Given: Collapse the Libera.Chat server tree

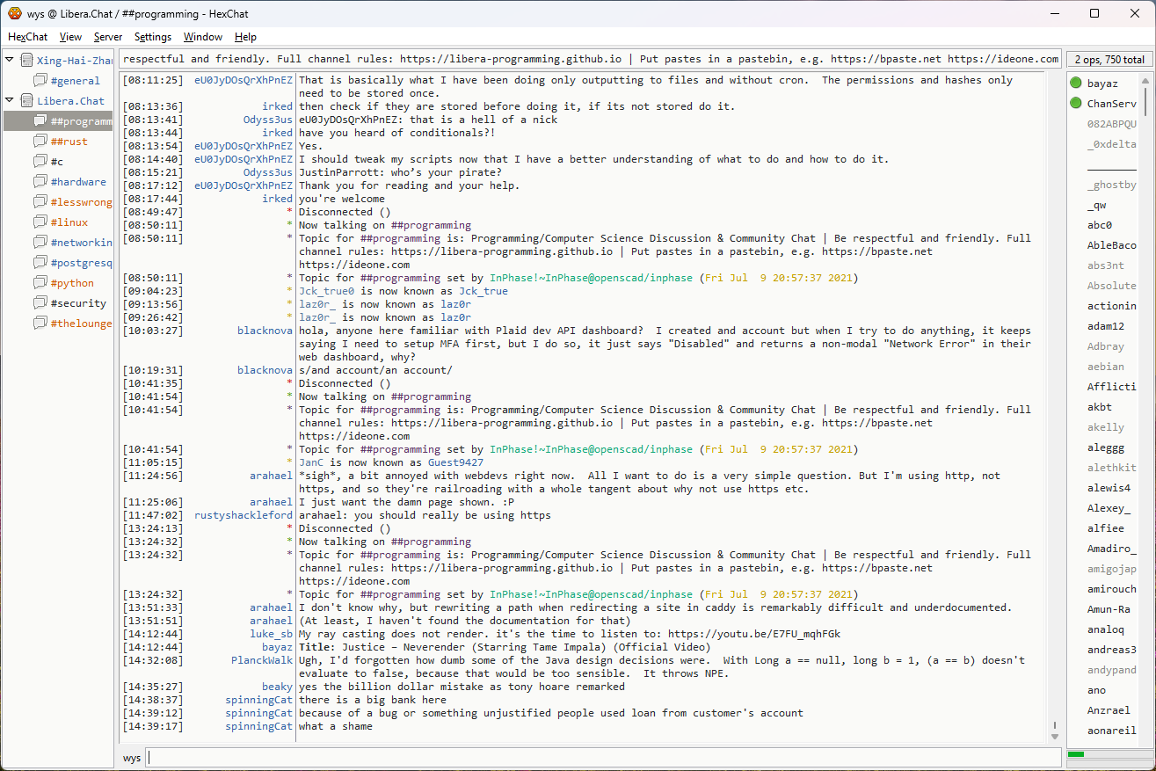Looking at the screenshot, I should point(10,100).
